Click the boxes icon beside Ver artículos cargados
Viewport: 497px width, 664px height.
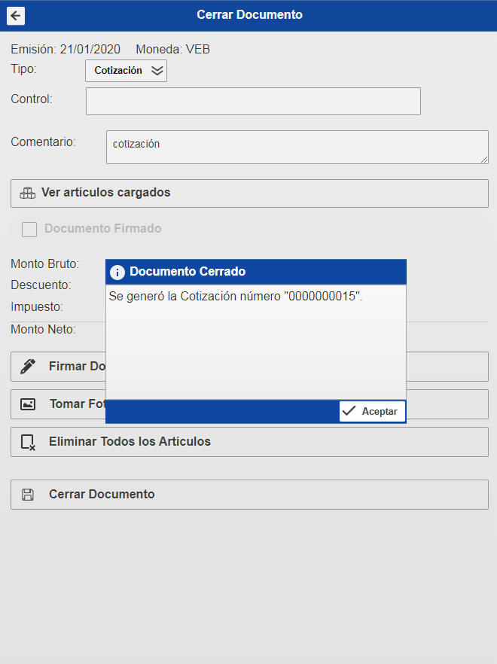[28, 193]
